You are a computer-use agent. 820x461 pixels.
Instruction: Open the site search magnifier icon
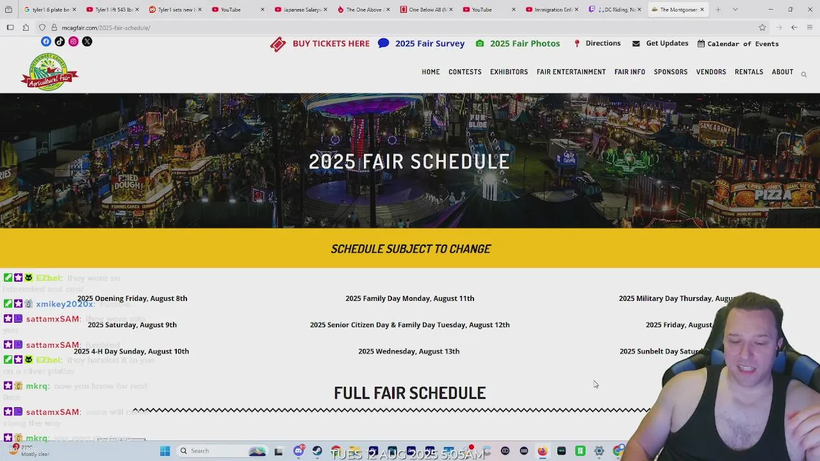(803, 74)
